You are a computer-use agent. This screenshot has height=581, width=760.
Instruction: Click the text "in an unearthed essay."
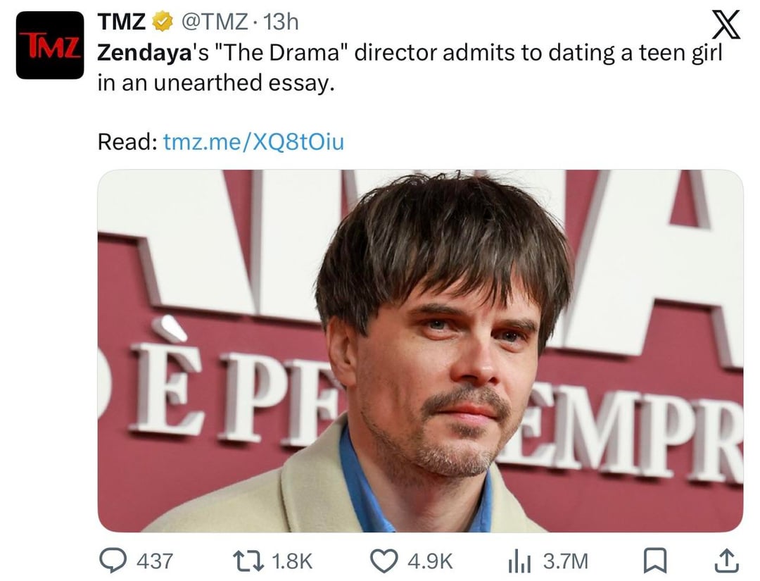tap(214, 83)
